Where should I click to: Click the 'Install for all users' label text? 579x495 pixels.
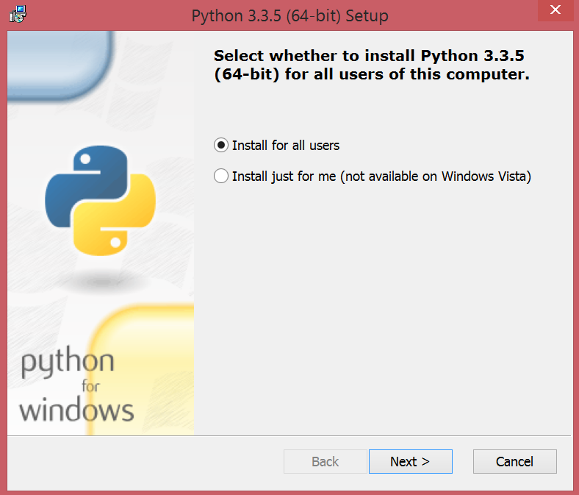(286, 146)
